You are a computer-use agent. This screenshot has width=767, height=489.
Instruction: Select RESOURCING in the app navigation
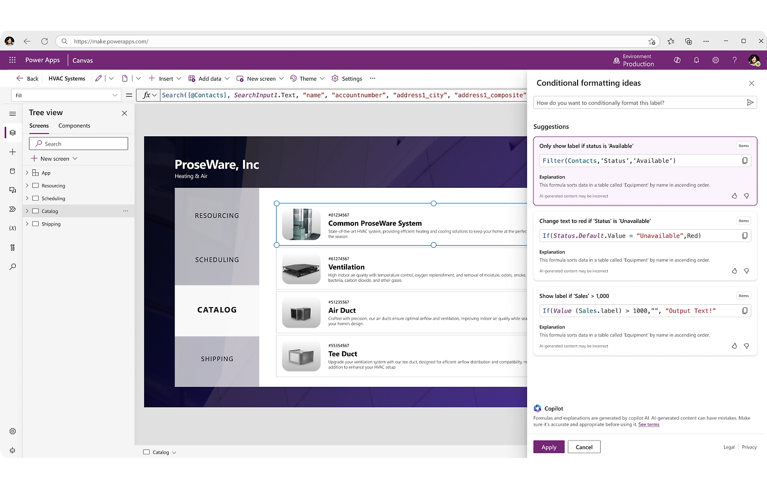click(x=217, y=215)
